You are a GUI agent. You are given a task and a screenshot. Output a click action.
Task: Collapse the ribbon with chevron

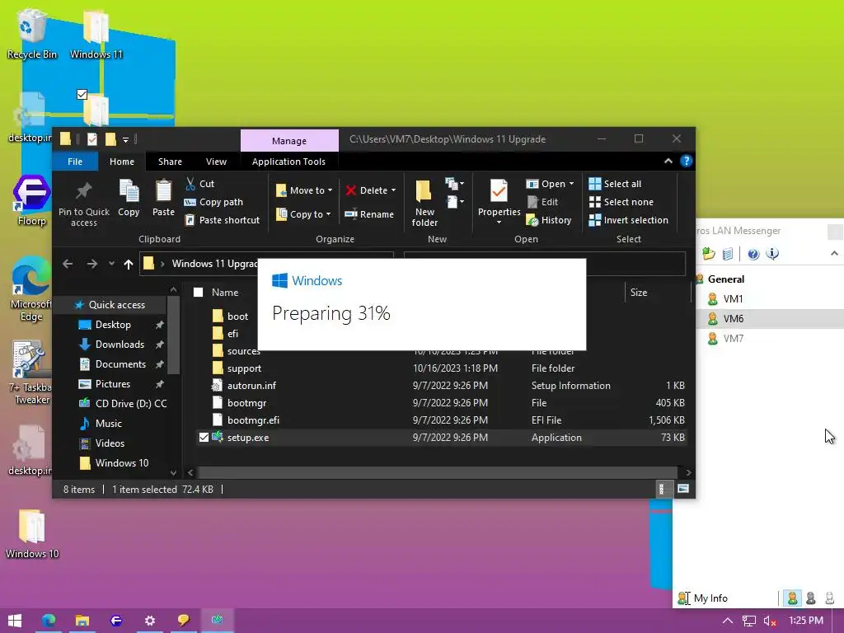point(668,161)
